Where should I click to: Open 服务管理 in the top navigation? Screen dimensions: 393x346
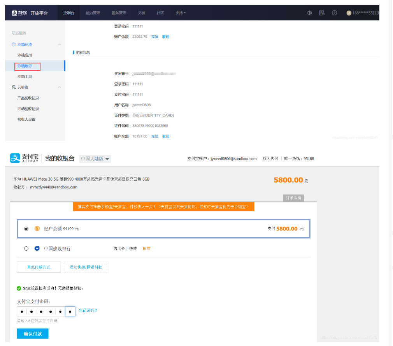[119, 13]
